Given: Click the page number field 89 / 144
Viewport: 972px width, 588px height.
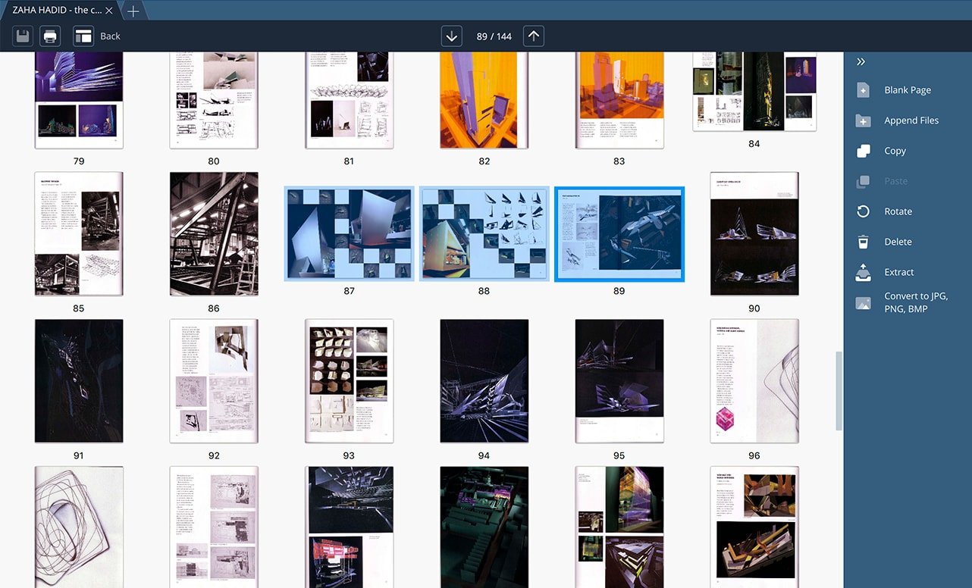Looking at the screenshot, I should [494, 36].
